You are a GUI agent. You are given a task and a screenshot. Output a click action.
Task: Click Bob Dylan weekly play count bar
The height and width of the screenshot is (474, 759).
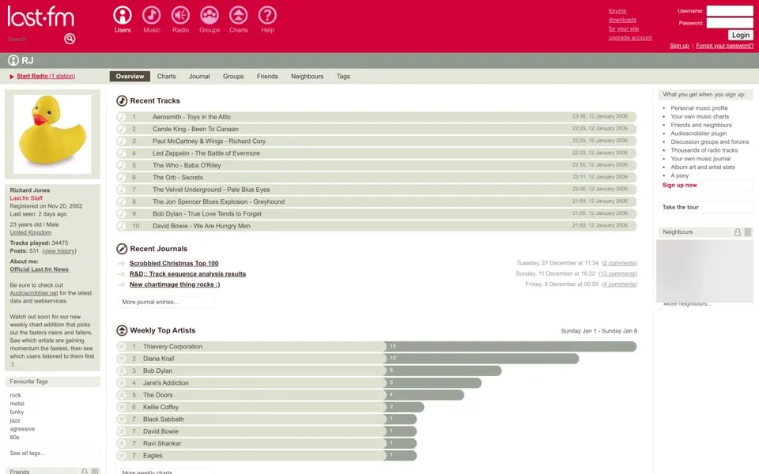(443, 371)
